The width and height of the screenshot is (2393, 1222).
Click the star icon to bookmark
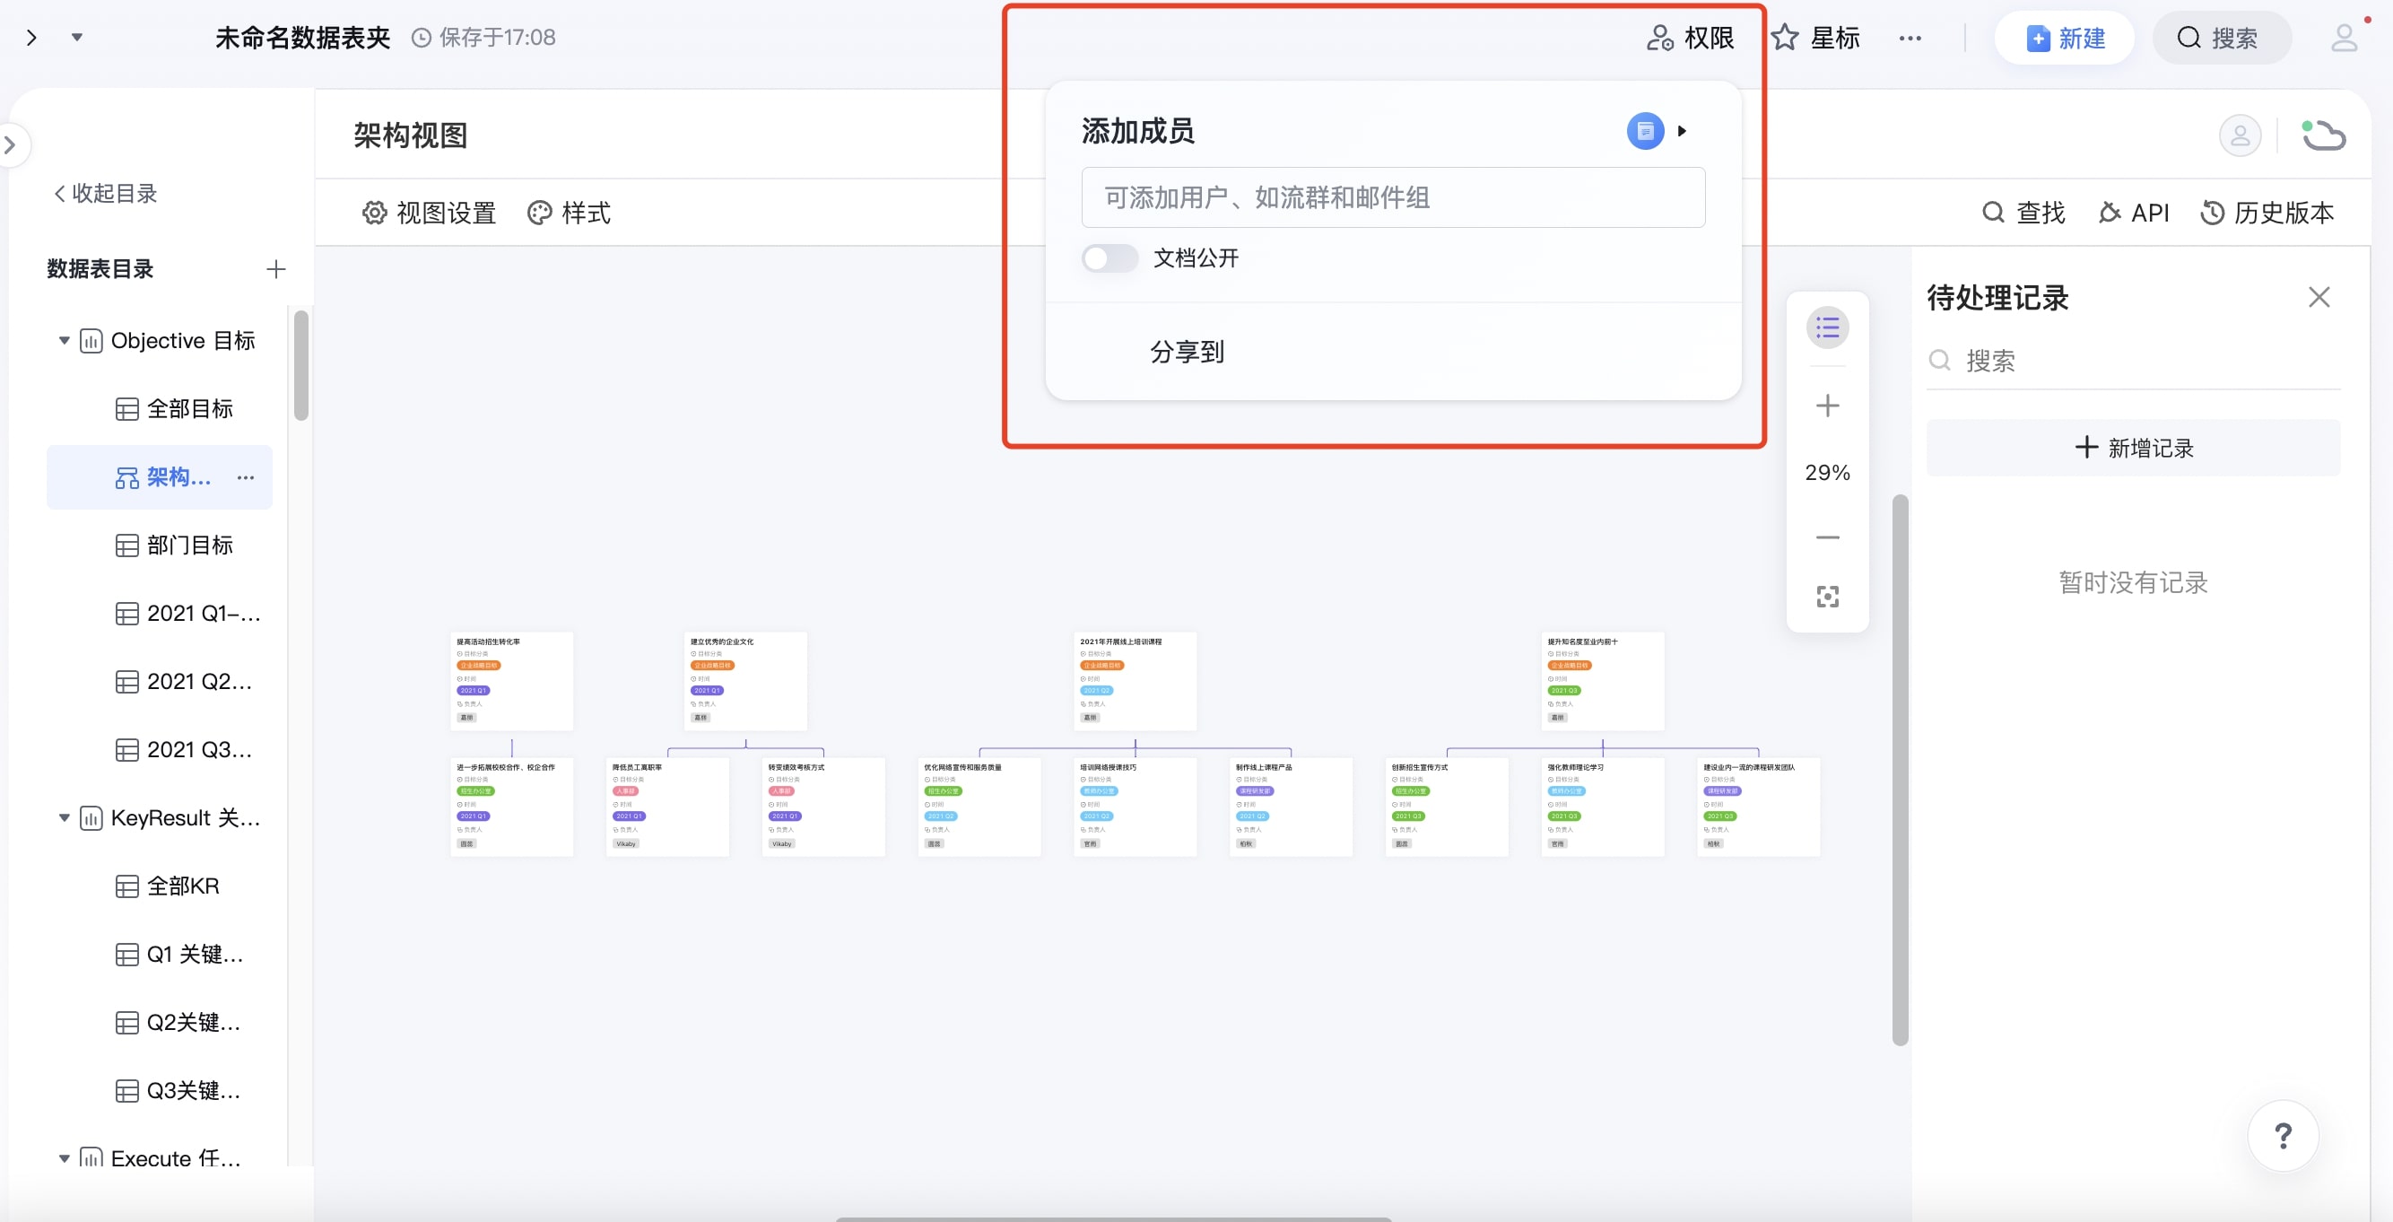[x=1785, y=38]
